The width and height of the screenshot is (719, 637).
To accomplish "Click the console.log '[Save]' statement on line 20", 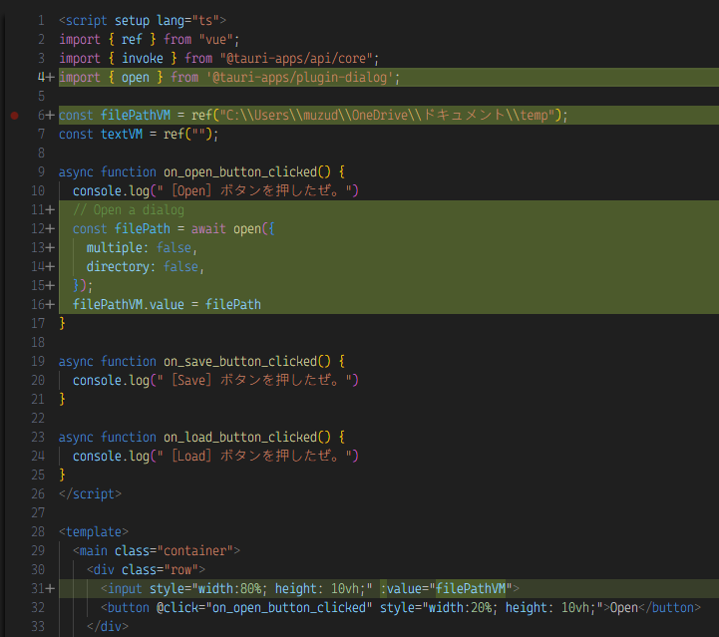I will [x=215, y=381].
